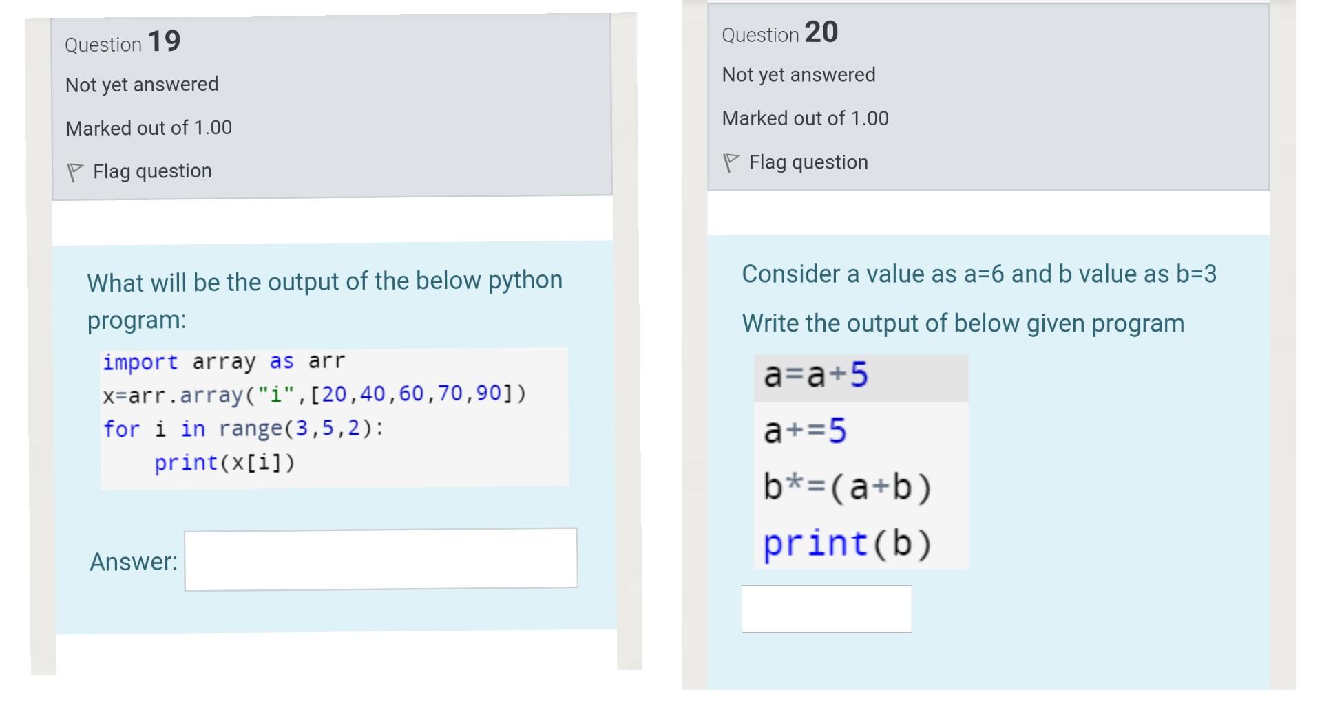This screenshot has width=1322, height=714.
Task: Click "Marked out of 1.00" in Question 19
Action: [x=149, y=128]
